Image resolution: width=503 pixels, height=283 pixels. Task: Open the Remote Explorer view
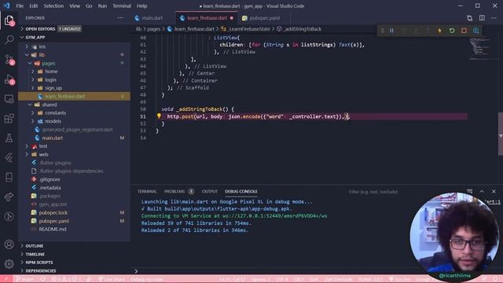[x=9, y=99]
